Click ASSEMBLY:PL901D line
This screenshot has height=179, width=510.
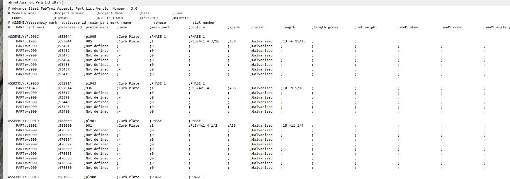[x=106, y=121]
